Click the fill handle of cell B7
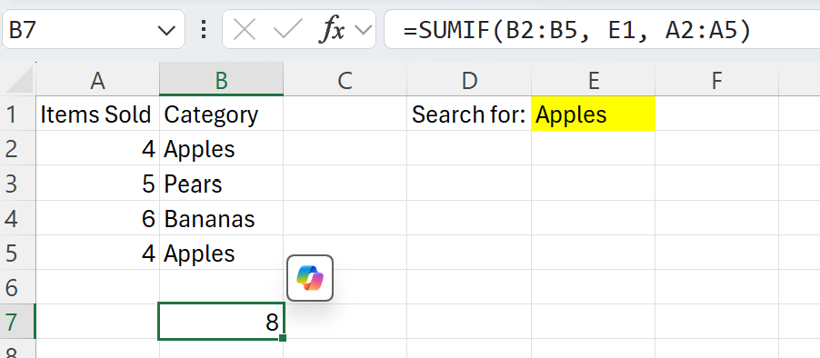820x358 pixels. pos(283,339)
